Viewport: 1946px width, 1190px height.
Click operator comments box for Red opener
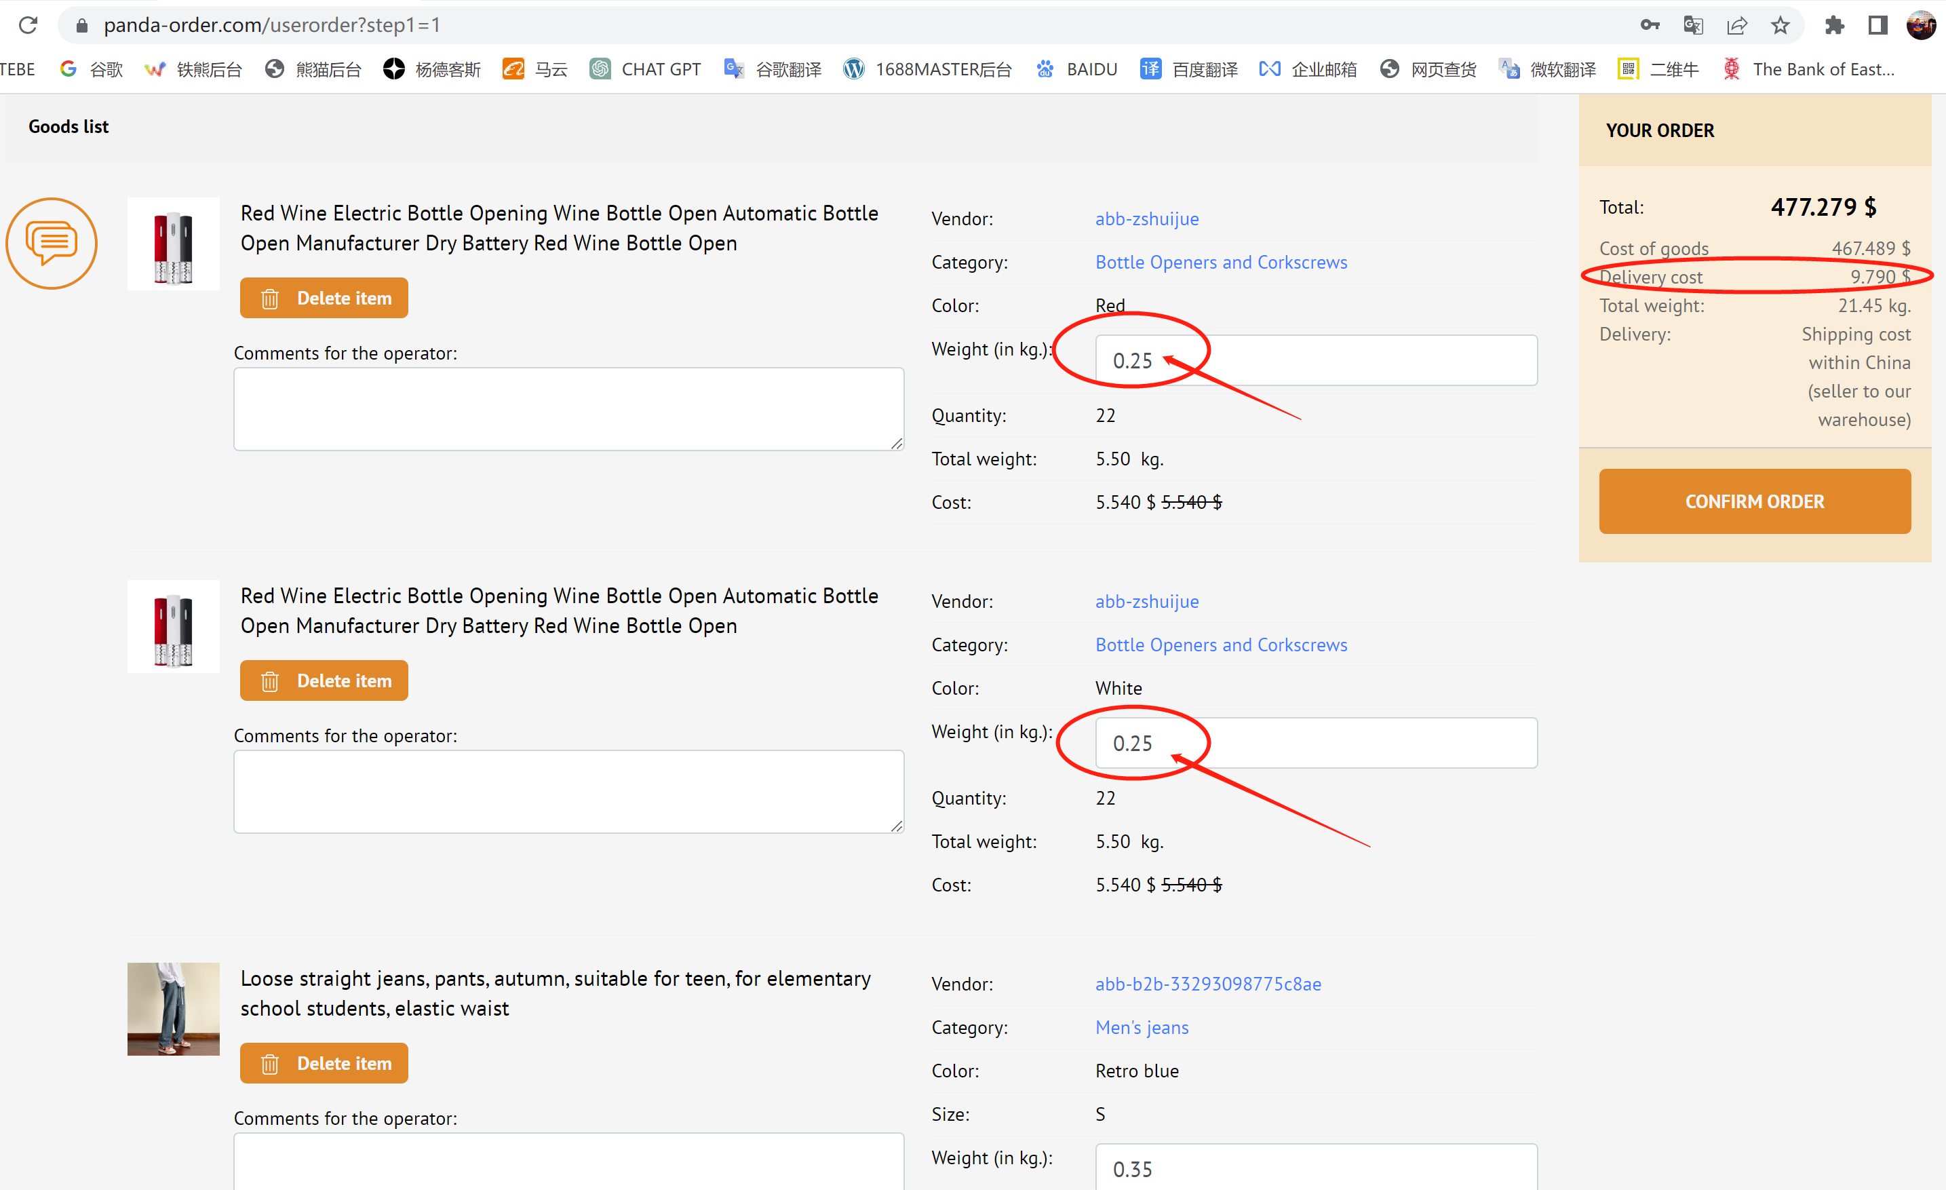coord(568,408)
